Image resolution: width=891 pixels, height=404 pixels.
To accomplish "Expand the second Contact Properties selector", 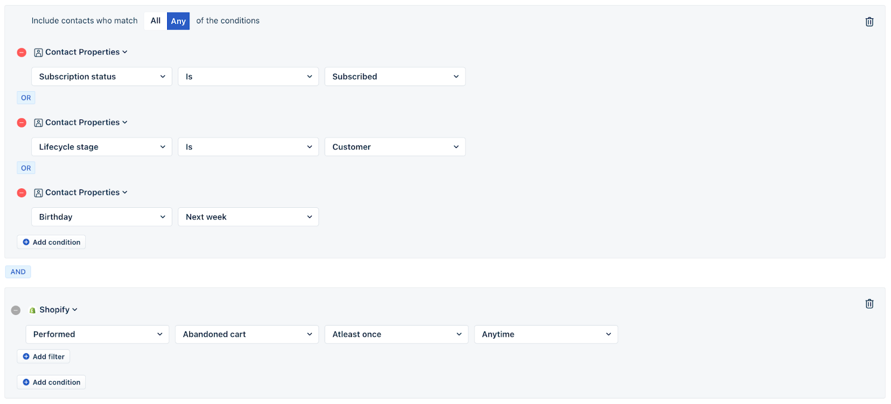I will coord(81,122).
